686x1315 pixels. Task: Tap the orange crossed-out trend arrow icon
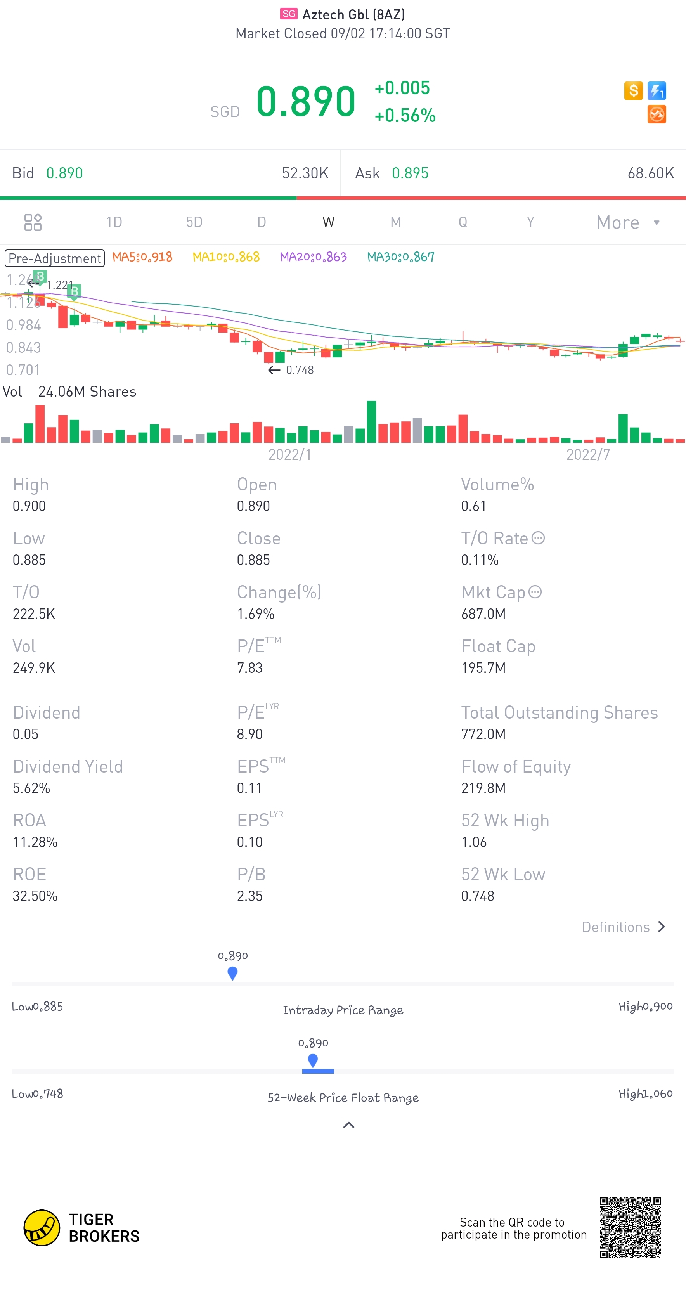click(657, 114)
